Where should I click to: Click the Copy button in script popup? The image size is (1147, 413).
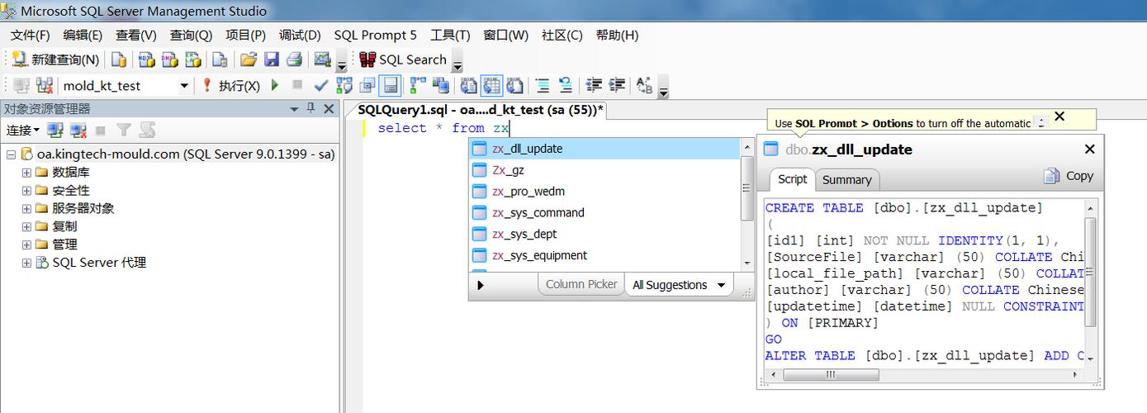[1069, 176]
